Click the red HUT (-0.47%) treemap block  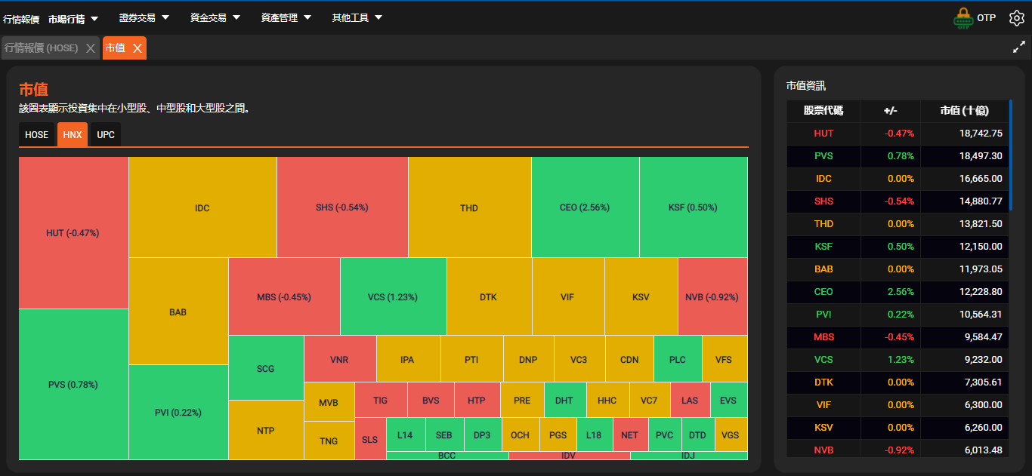coord(73,233)
